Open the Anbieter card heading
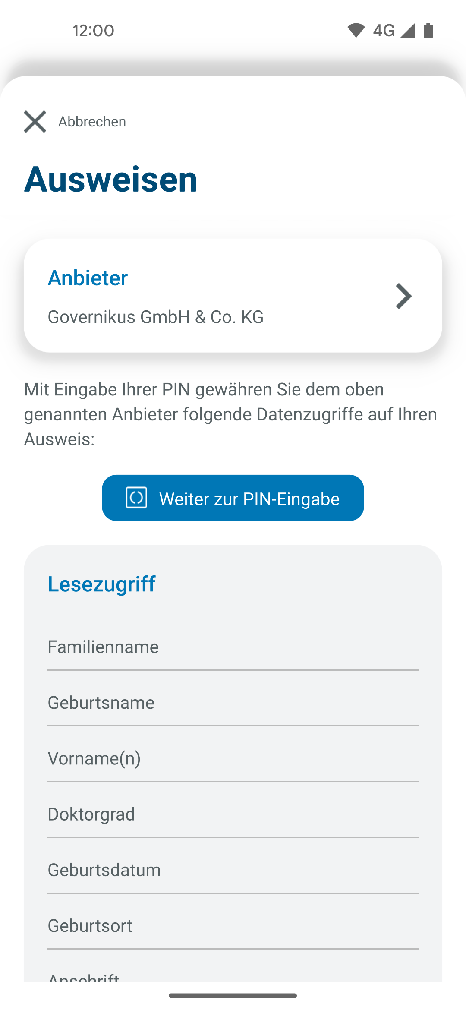Screen dimensions: 466x1010 pyautogui.click(x=88, y=278)
